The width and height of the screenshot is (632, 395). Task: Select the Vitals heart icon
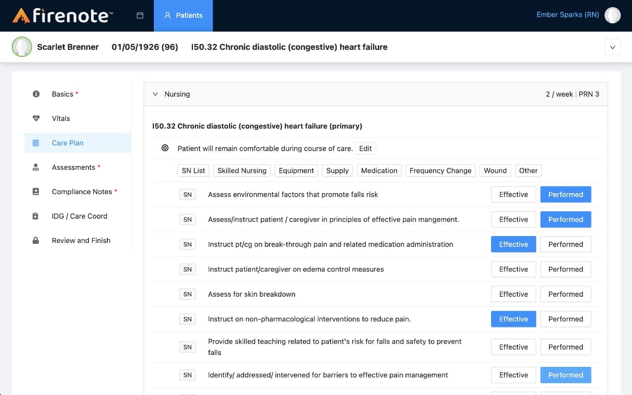point(36,118)
